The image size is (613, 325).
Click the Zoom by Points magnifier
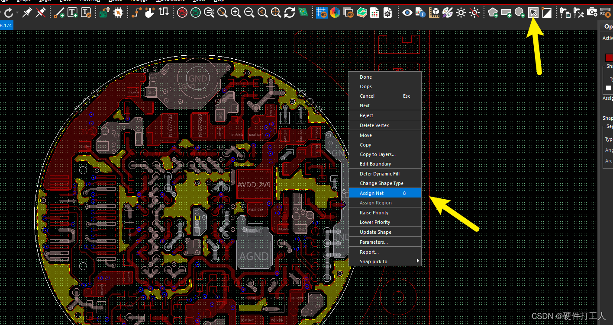click(209, 13)
